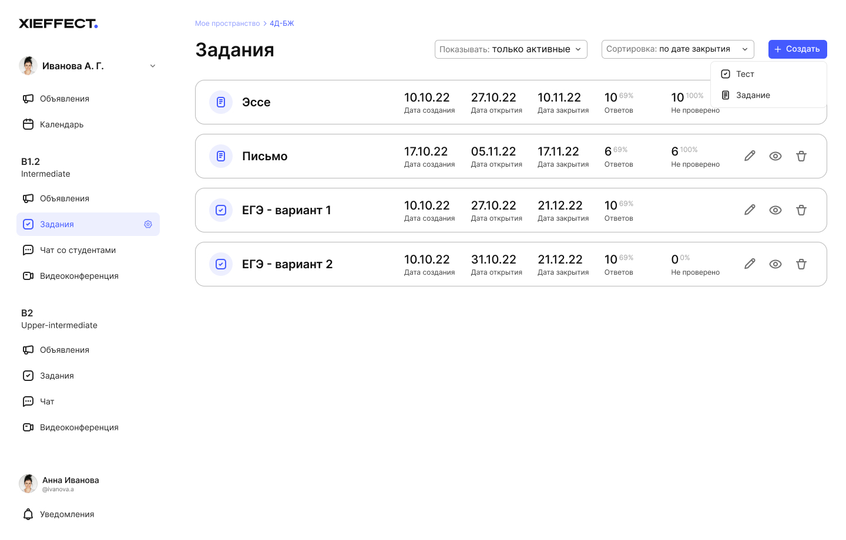Open Чат со студентами
The width and height of the screenshot is (846, 540).
[88, 250]
